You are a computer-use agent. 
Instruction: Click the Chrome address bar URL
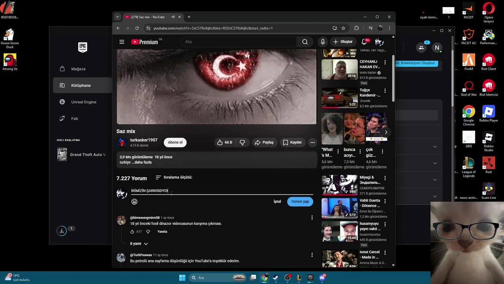point(213,28)
